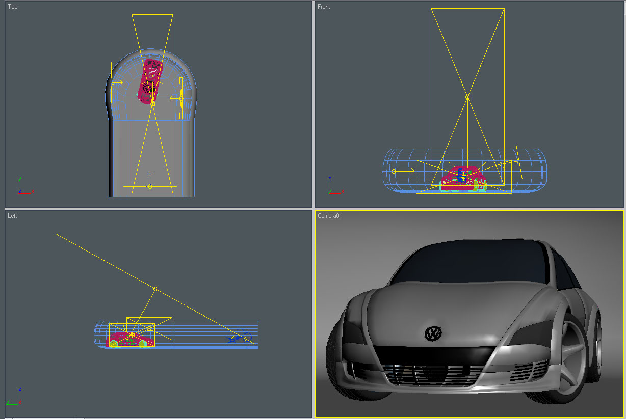Click the blue camera icon in Left viewport

tap(233, 339)
